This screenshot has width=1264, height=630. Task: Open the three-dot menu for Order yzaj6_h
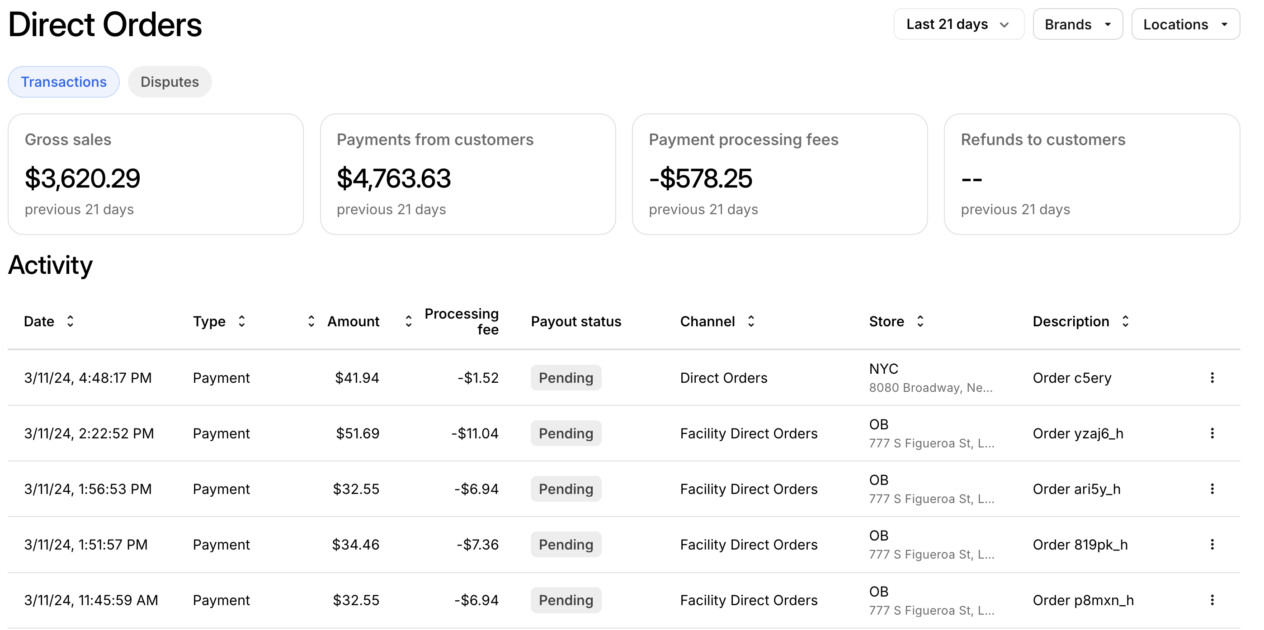click(x=1212, y=433)
